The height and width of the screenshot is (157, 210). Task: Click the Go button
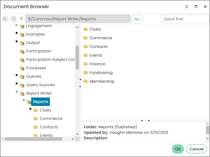(137, 19)
